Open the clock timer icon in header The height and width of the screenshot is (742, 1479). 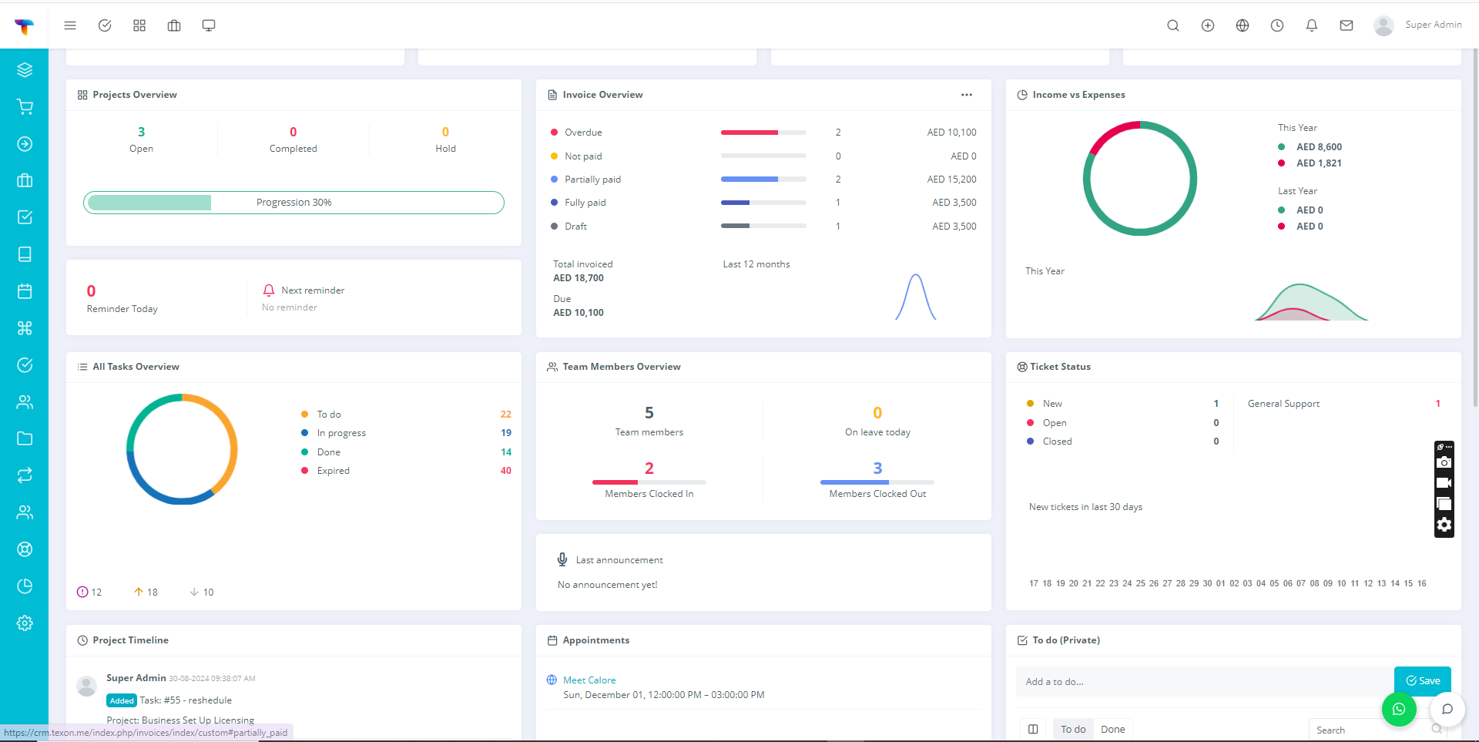(x=1277, y=25)
